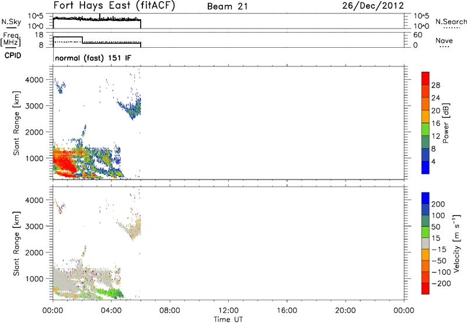Click the '08:00' time axis tick label
467x323 pixels.
(170, 311)
